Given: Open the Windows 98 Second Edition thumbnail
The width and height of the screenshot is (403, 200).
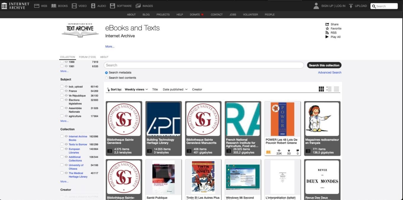Looking at the screenshot, I should point(243,178).
